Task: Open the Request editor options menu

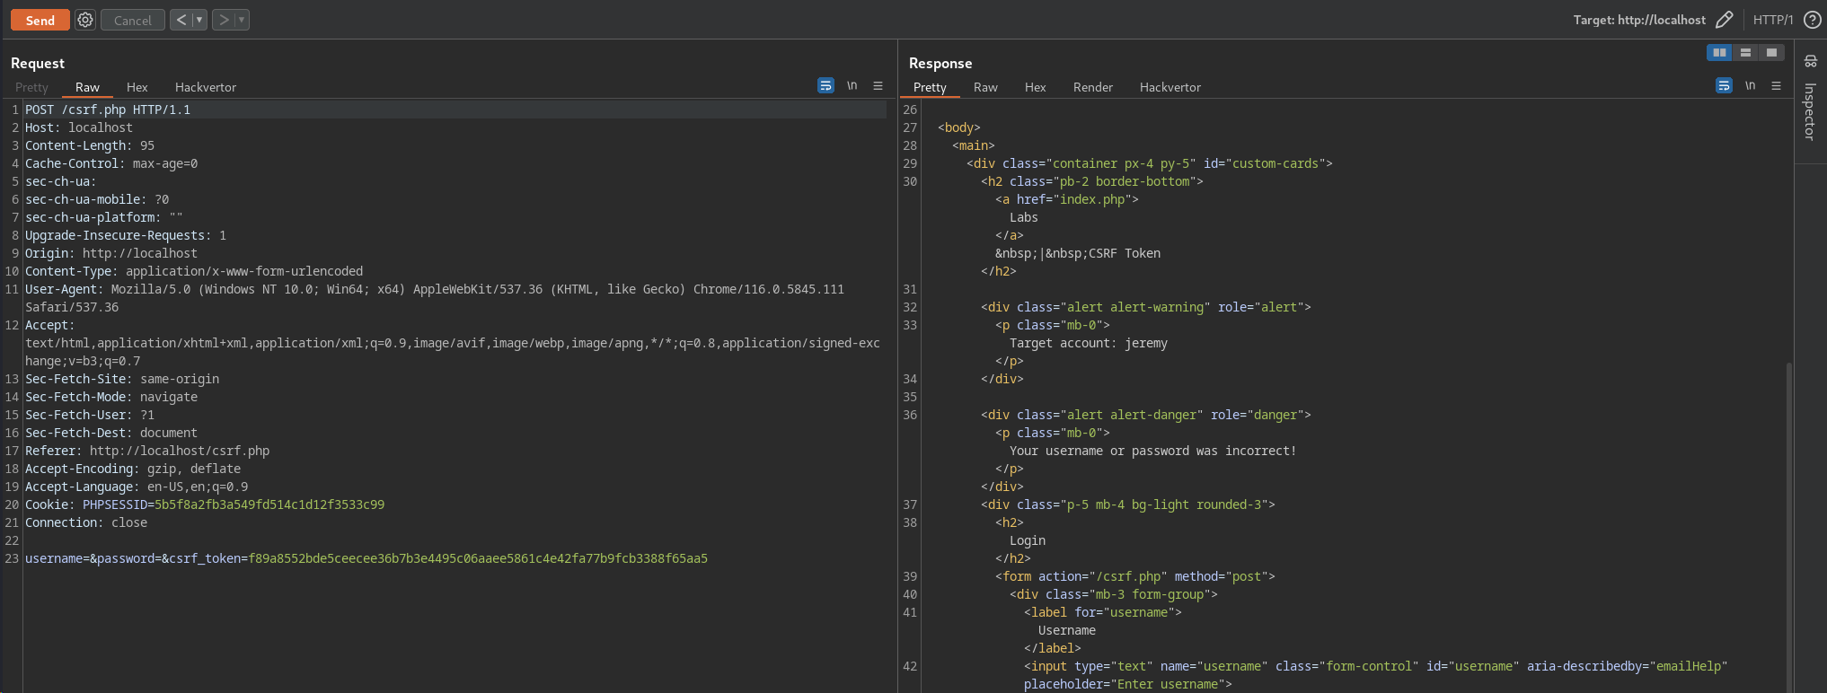Action: pyautogui.click(x=878, y=86)
